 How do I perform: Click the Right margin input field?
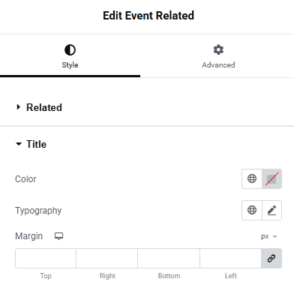pyautogui.click(x=107, y=258)
